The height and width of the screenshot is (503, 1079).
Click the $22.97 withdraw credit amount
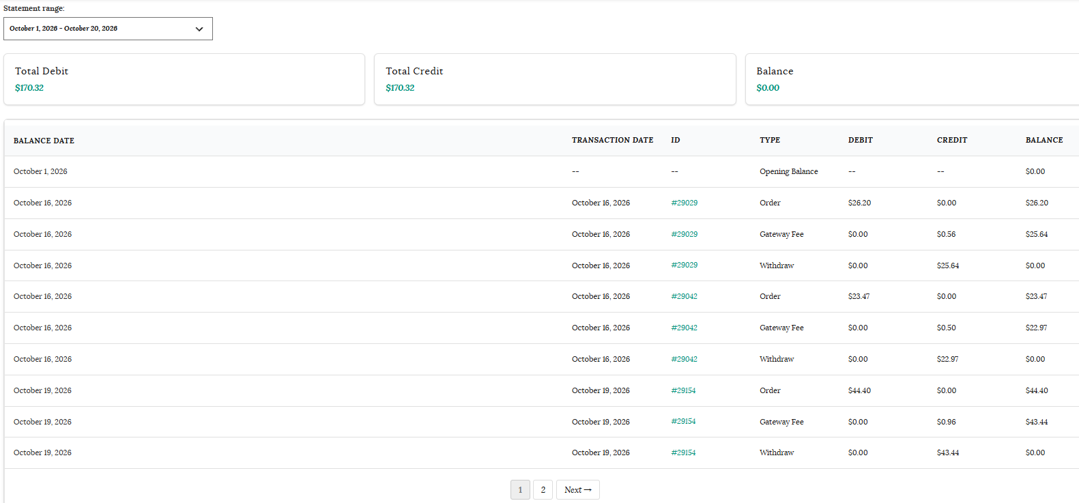click(x=948, y=359)
